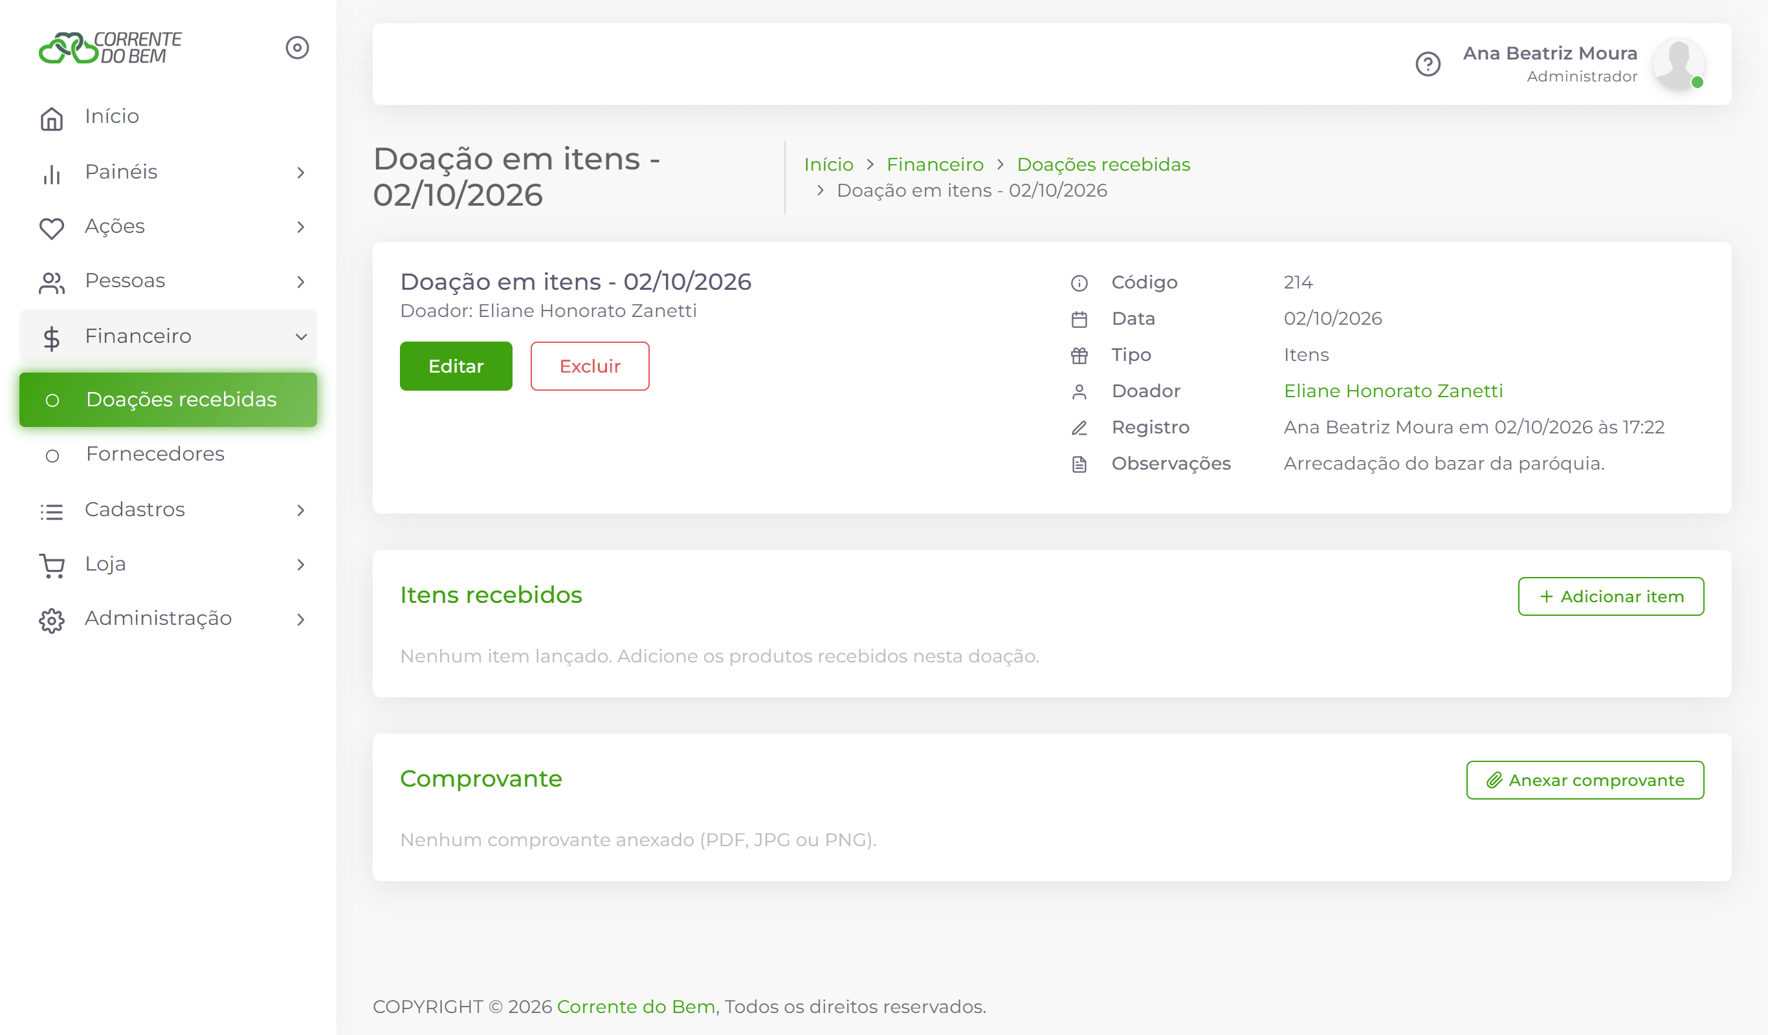Click the Loja shopping cart icon
1768x1035 pixels.
(51, 565)
